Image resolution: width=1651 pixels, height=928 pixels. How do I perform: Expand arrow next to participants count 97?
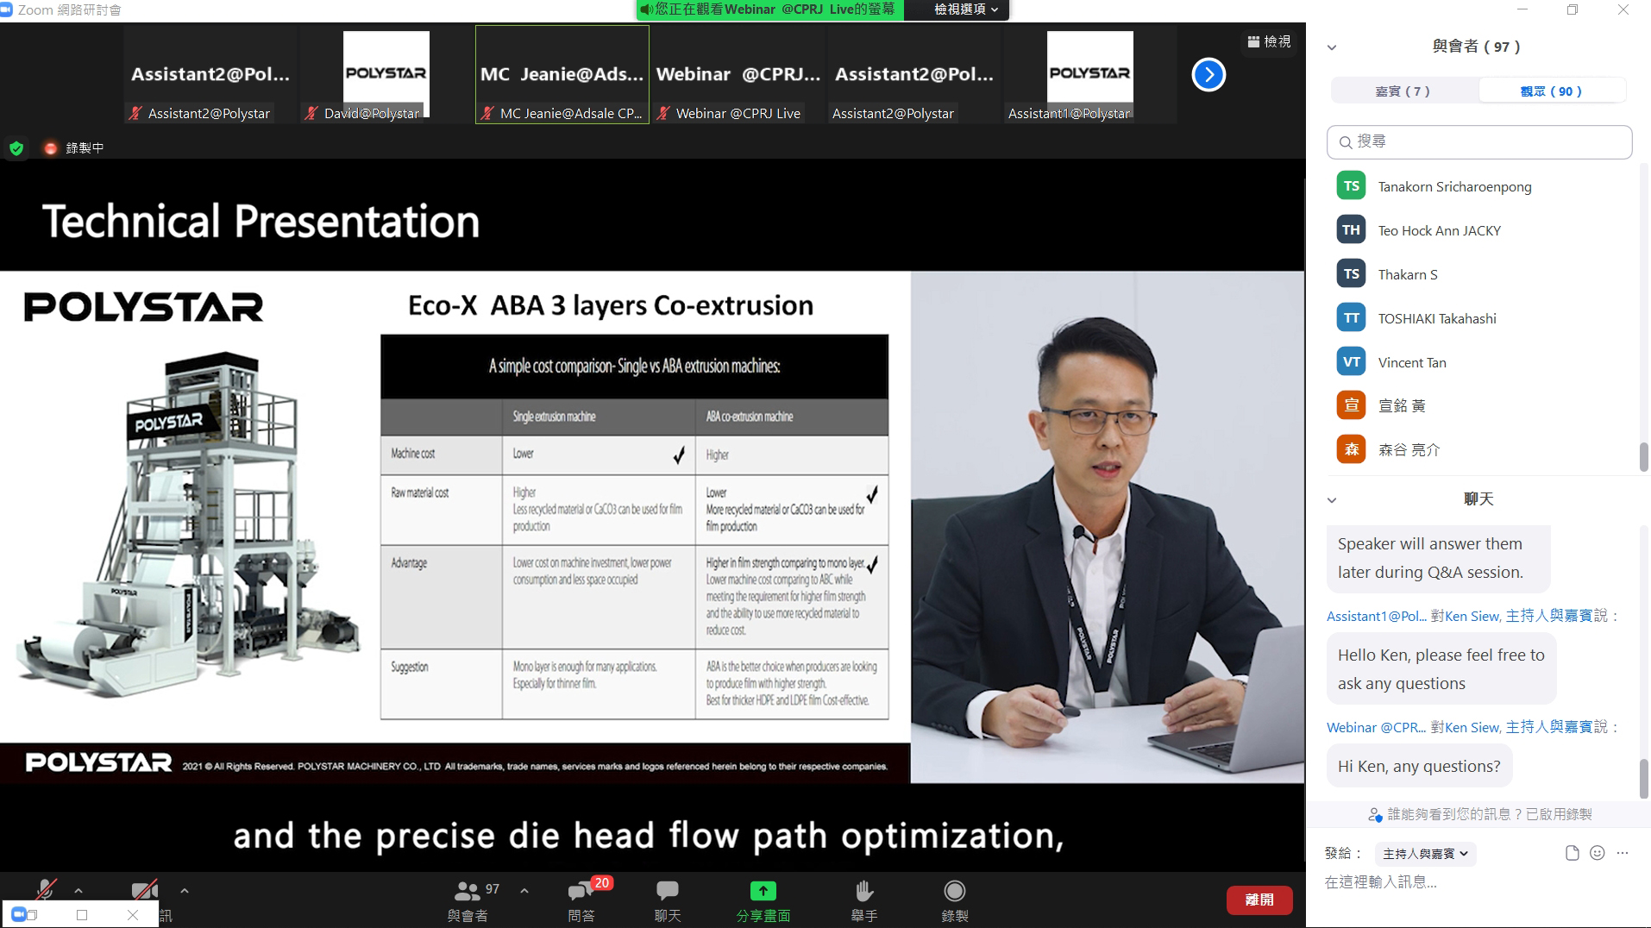pyautogui.click(x=524, y=891)
